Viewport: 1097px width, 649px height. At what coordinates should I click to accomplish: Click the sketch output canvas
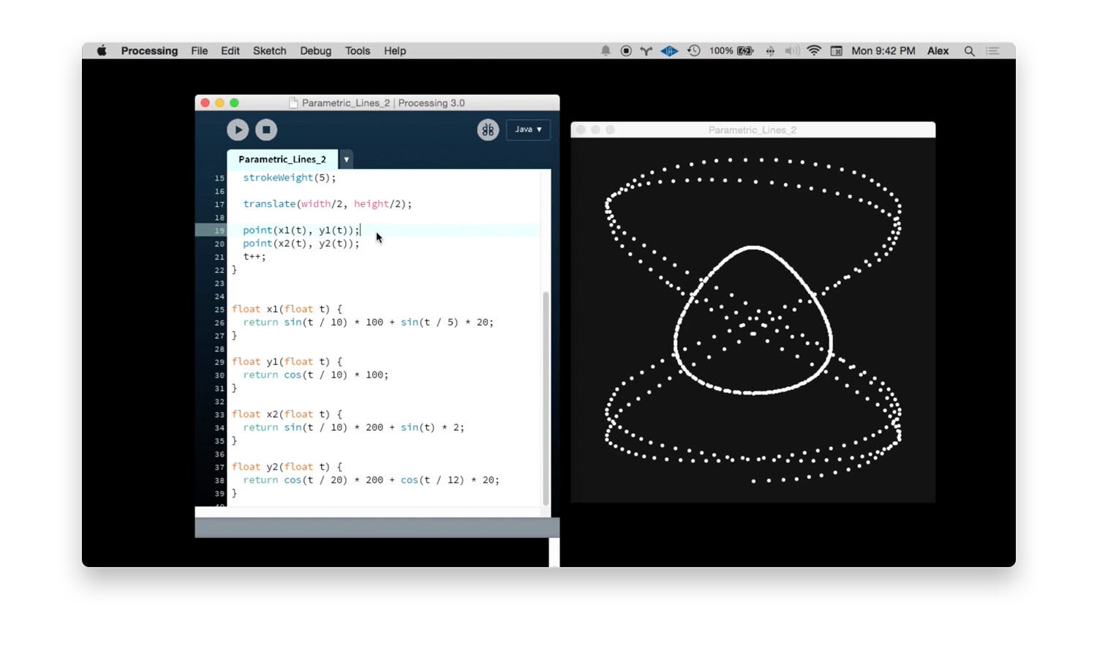tap(753, 320)
